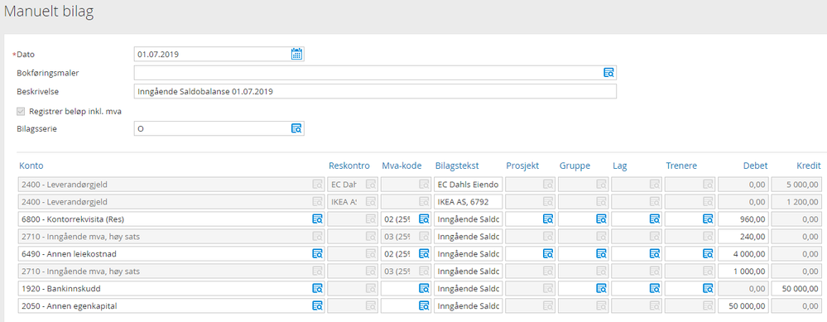Select the Mva-kode column header
827x322 pixels.
401,166
